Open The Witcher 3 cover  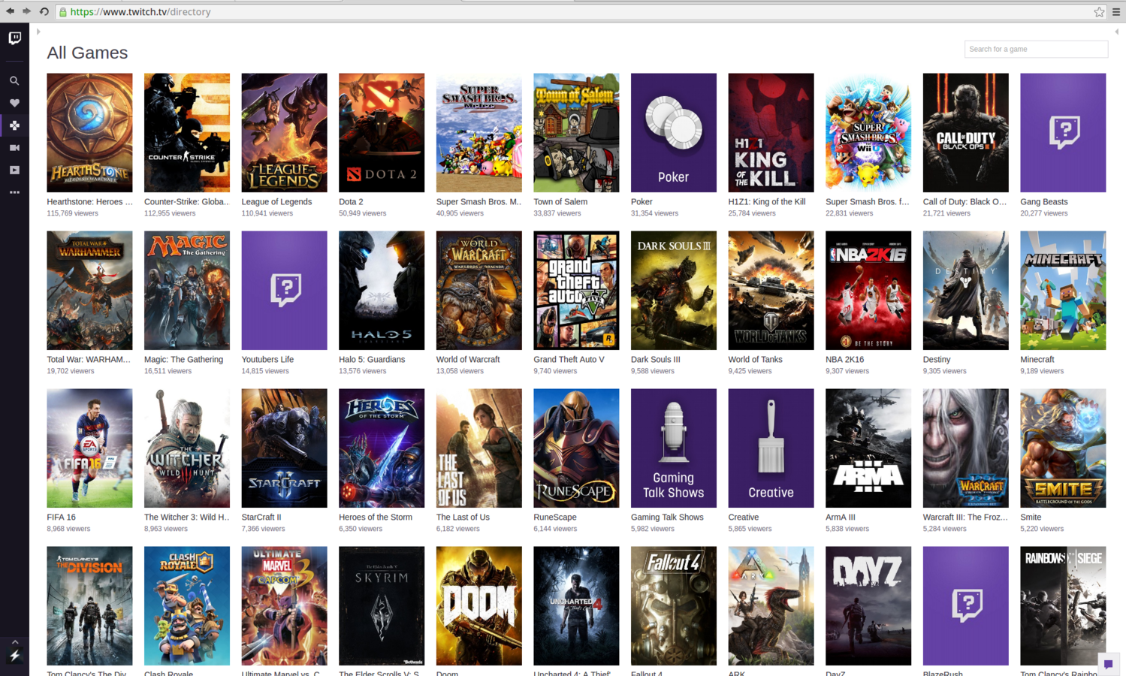pos(187,448)
